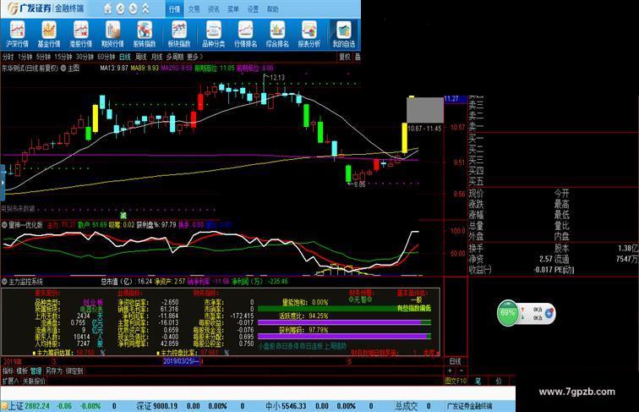Select 多周期 multi-period view
The width and height of the screenshot is (639, 412).
[175, 58]
